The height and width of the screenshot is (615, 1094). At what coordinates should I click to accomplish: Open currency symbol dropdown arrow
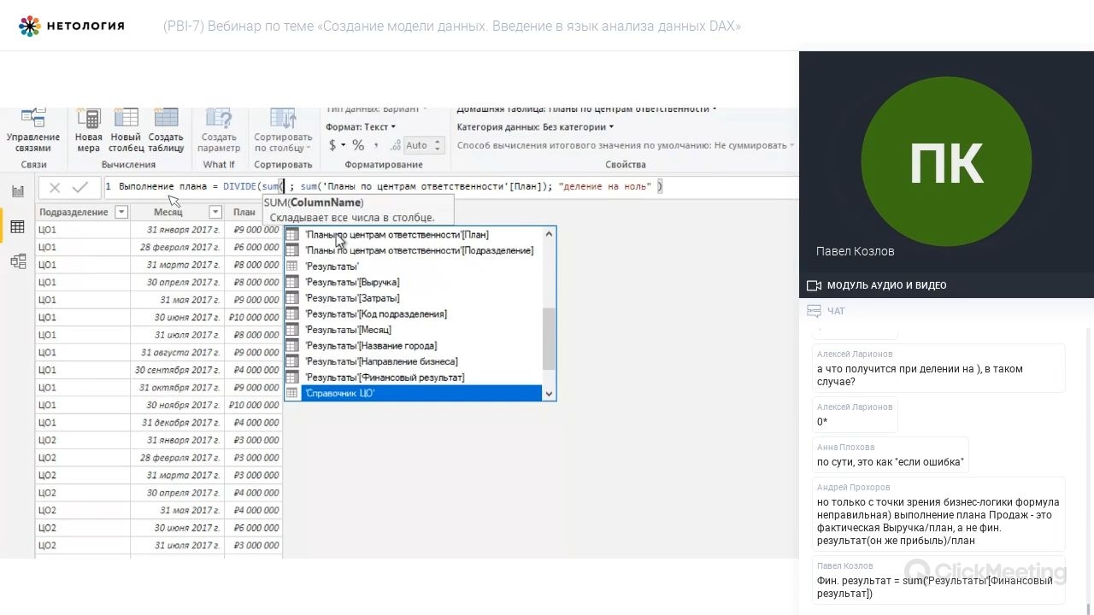pyautogui.click(x=344, y=146)
